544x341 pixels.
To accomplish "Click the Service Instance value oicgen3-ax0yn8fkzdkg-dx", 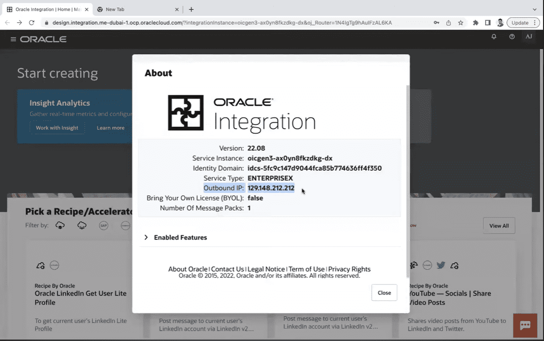I will (290, 158).
